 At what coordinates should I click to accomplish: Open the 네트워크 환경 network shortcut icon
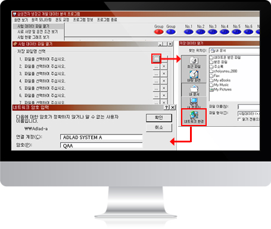tap(194, 117)
